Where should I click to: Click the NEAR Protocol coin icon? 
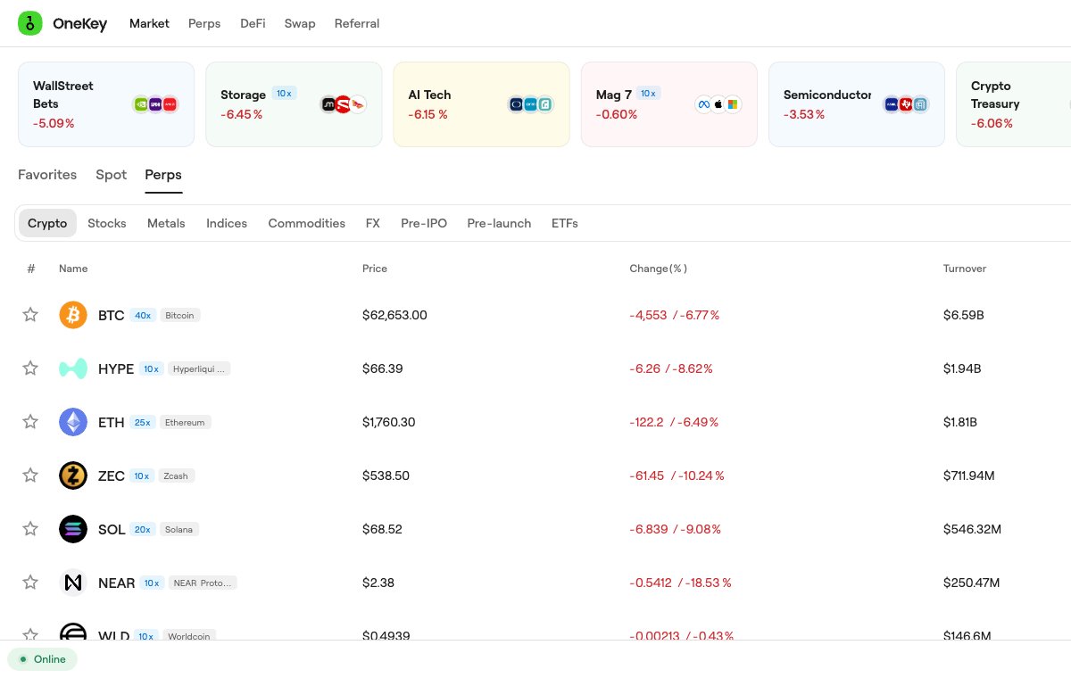(73, 583)
